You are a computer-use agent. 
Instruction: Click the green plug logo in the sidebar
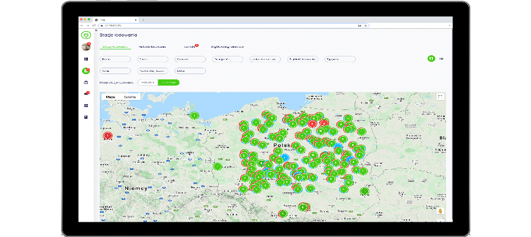pyautogui.click(x=86, y=35)
